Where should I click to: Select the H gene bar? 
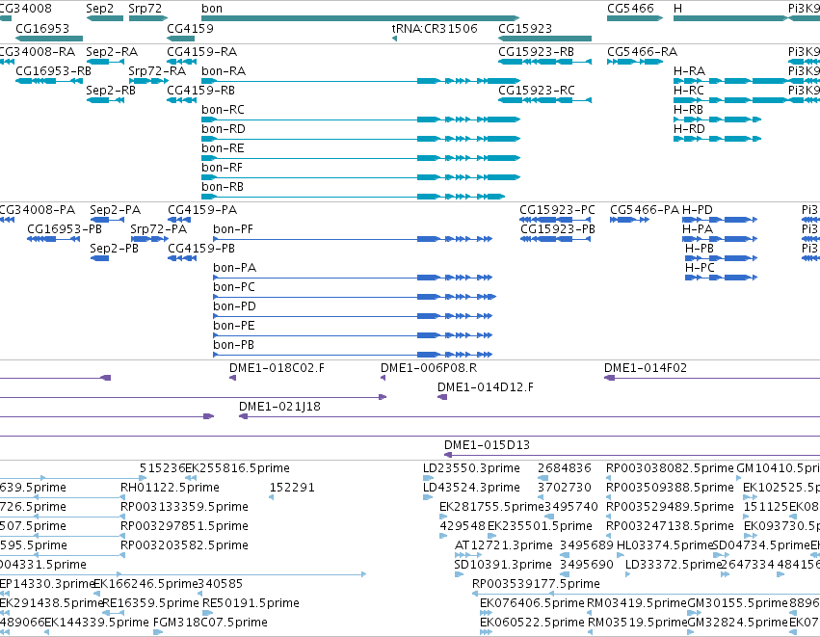pos(730,18)
